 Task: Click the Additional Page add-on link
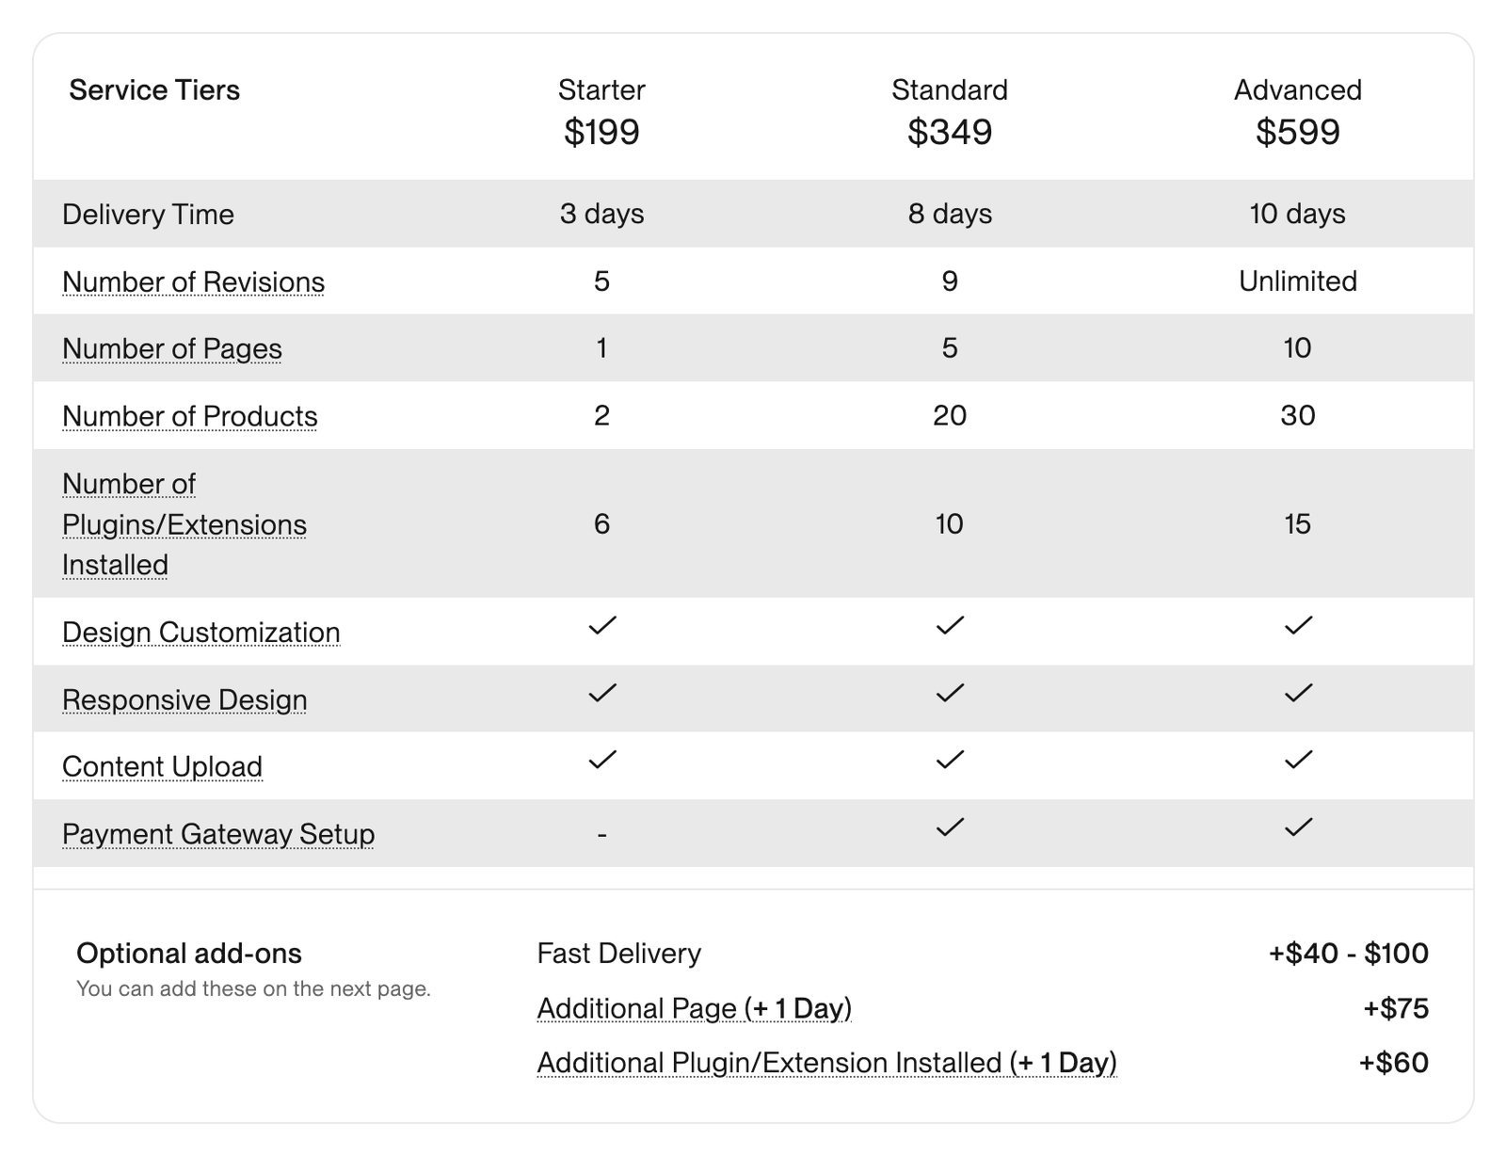pyautogui.click(x=694, y=1008)
